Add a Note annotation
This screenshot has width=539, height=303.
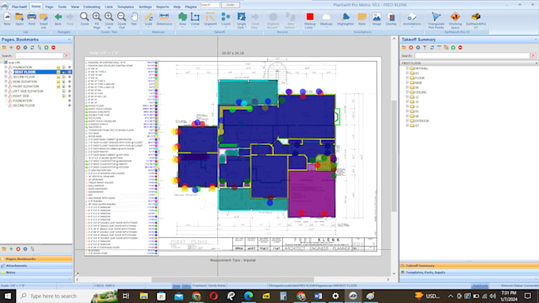pos(362,19)
